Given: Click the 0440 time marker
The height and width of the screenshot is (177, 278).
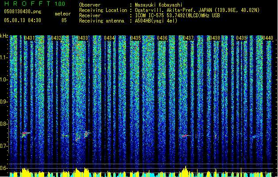Looking at the screenshot, I should pyautogui.click(x=268, y=38).
